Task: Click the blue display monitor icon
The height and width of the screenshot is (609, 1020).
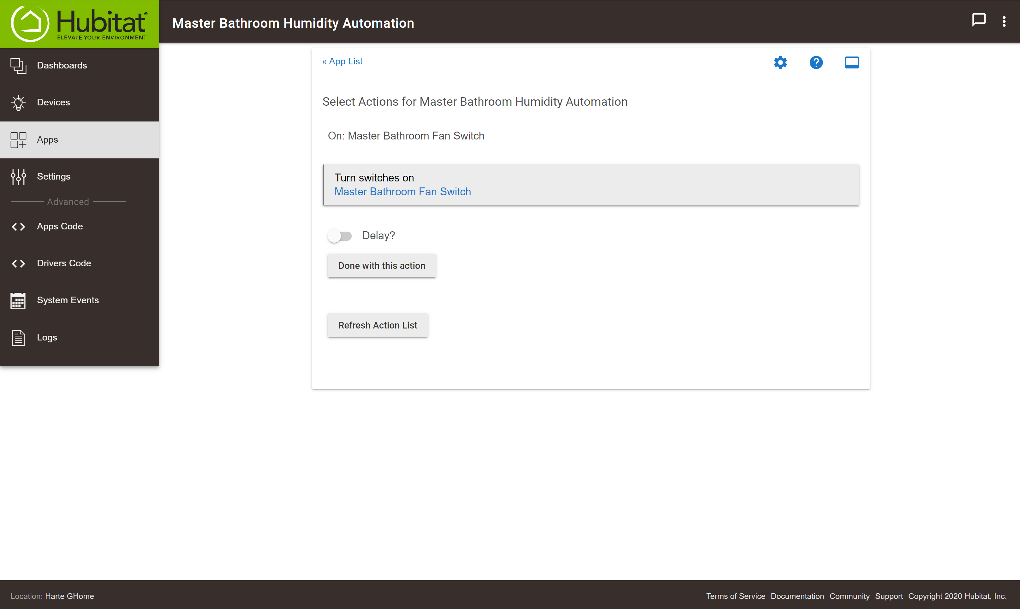Action: [851, 62]
